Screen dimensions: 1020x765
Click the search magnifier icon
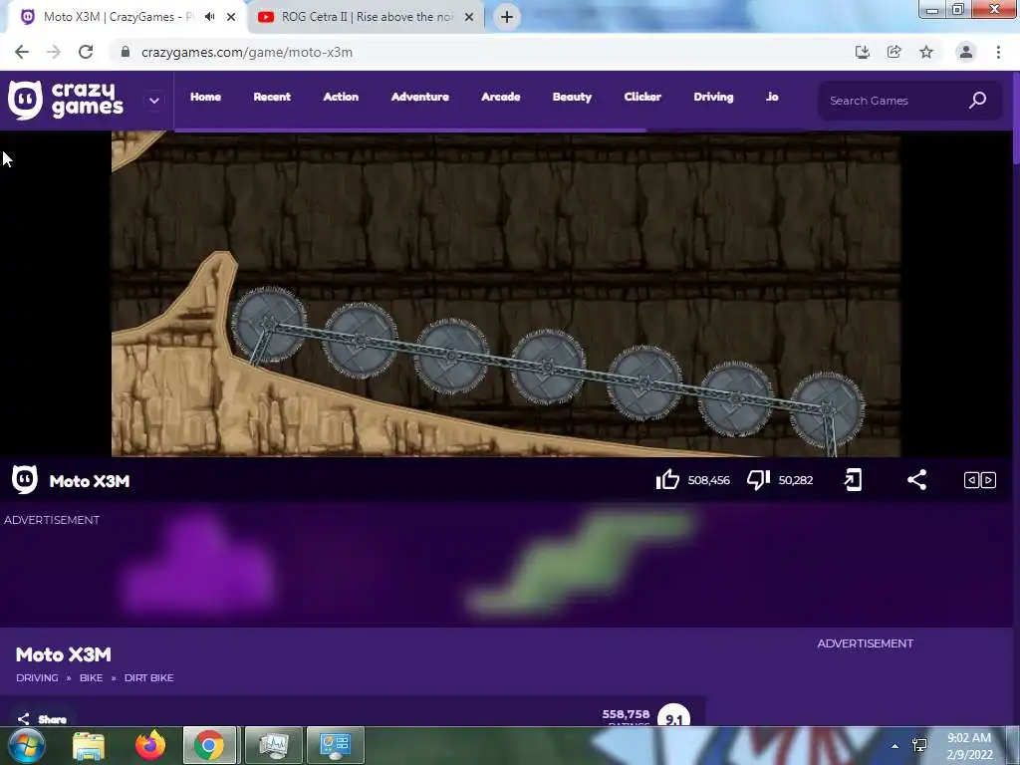(978, 101)
